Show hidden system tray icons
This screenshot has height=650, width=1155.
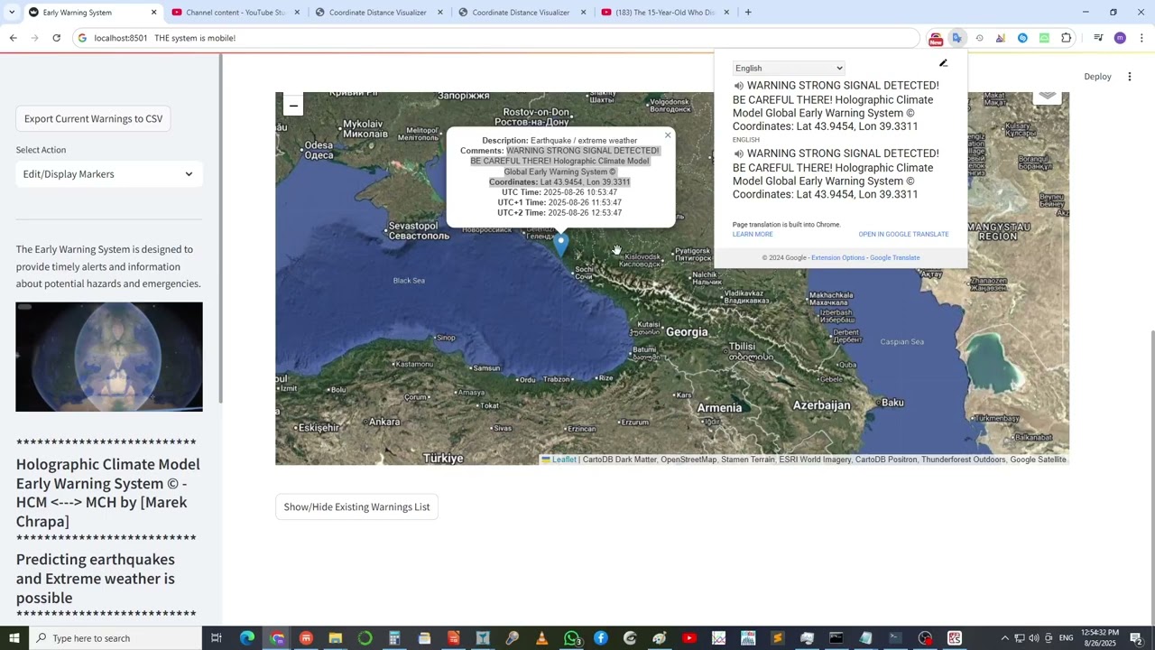pyautogui.click(x=1004, y=638)
